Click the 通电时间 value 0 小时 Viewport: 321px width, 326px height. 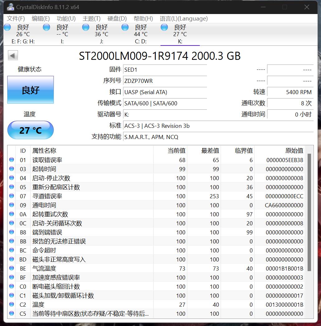click(x=290, y=115)
